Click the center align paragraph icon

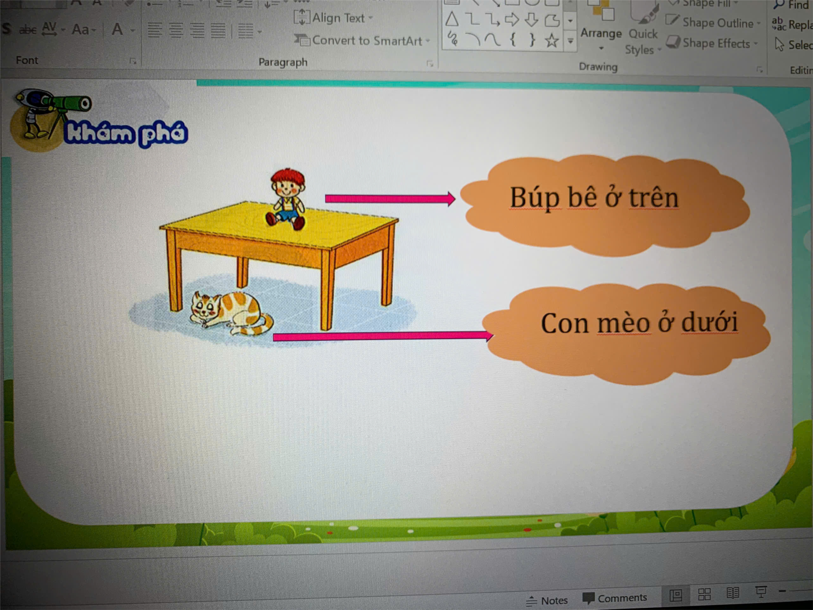[176, 30]
